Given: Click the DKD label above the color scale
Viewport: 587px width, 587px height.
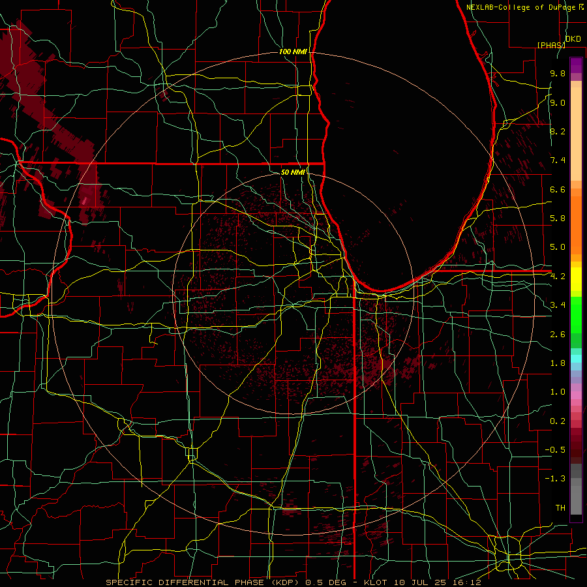Looking at the screenshot, I should 573,39.
